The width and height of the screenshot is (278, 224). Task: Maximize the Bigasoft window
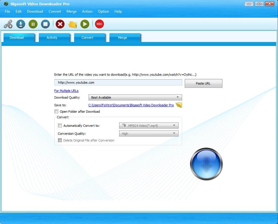click(259, 4)
